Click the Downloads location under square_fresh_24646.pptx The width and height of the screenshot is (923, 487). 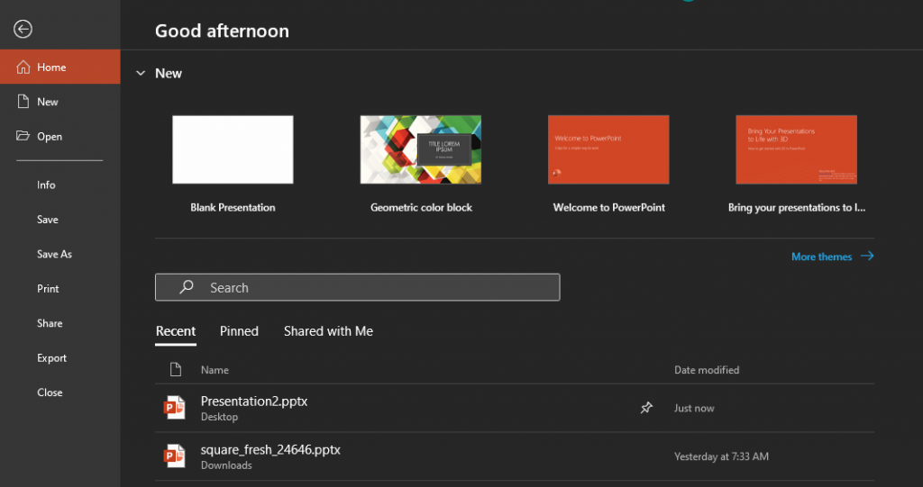pyautogui.click(x=226, y=465)
